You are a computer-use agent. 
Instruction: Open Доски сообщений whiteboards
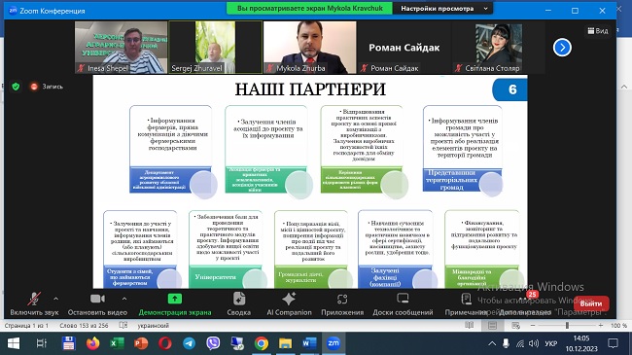(403, 299)
